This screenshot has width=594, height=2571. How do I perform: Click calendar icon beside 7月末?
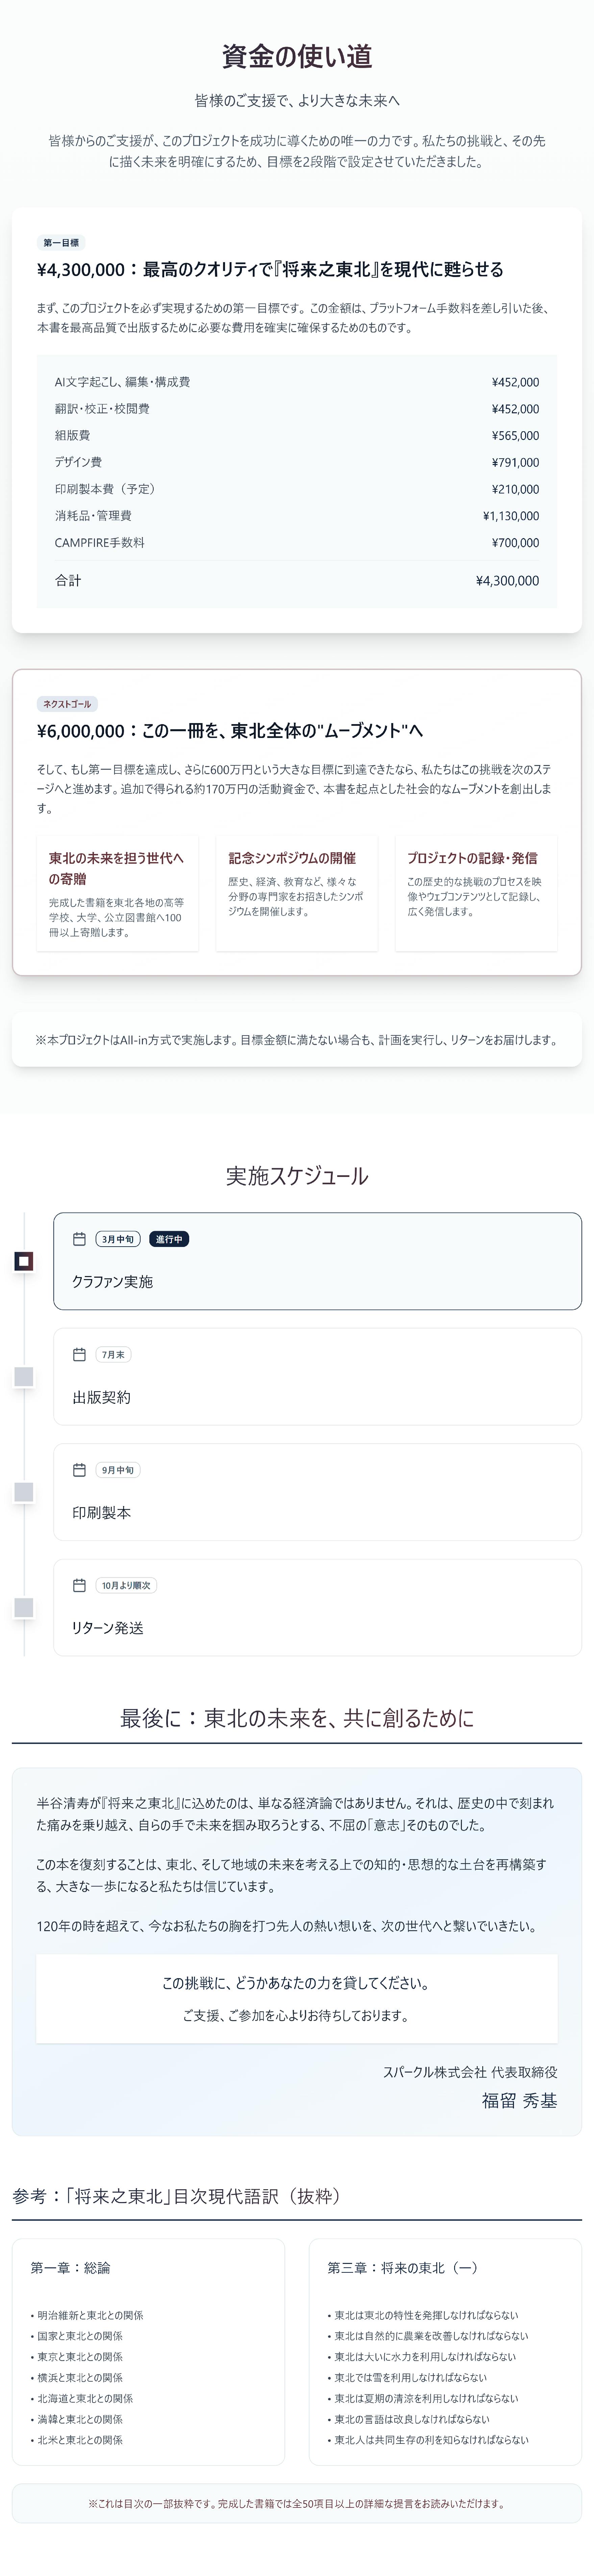click(x=80, y=1354)
